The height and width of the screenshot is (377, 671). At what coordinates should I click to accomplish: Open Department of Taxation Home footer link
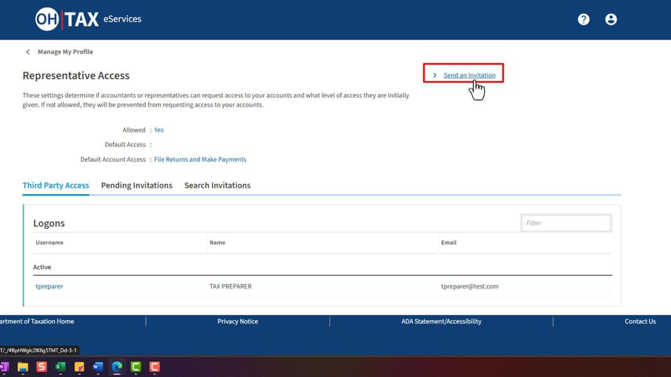click(37, 322)
